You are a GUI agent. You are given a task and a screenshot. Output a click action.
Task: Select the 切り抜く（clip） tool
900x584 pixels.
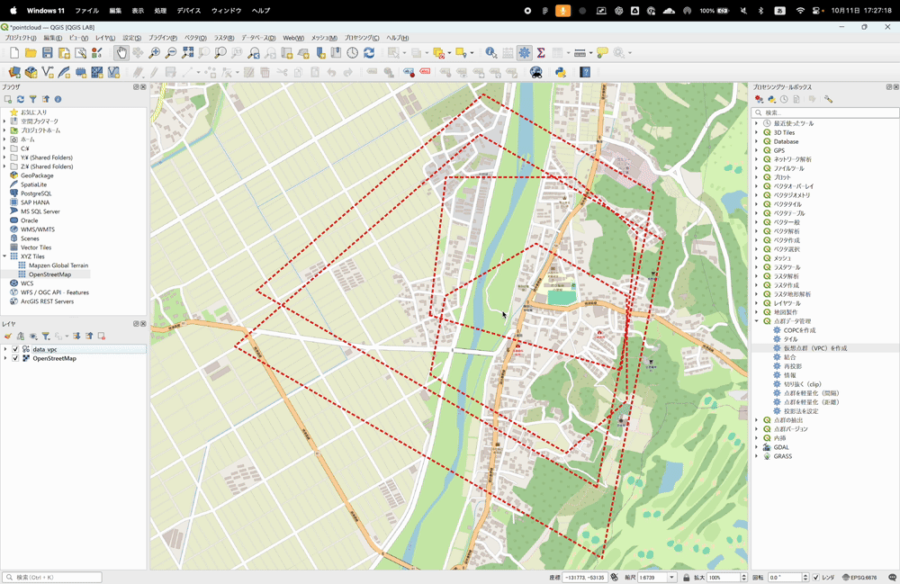coord(803,384)
